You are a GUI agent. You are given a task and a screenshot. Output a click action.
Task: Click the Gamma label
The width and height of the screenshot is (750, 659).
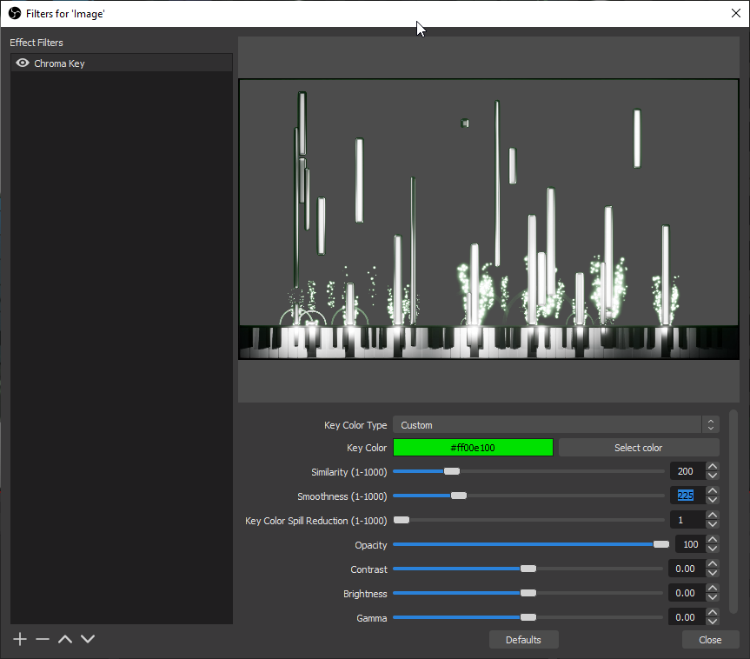tap(372, 618)
